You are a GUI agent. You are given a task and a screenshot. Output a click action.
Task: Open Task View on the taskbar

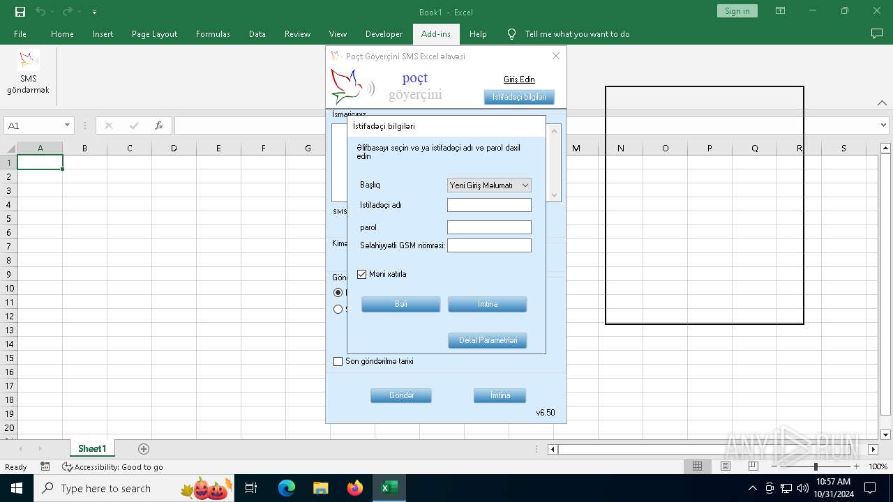pyautogui.click(x=251, y=488)
